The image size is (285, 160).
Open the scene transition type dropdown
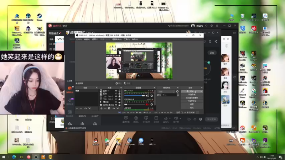(x=166, y=91)
